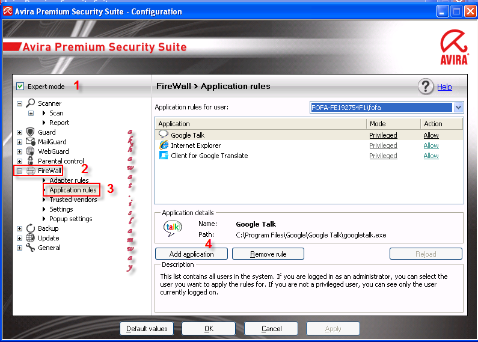Click the large Google Talk details icon
Screen dimensions: 478x342
click(x=173, y=228)
